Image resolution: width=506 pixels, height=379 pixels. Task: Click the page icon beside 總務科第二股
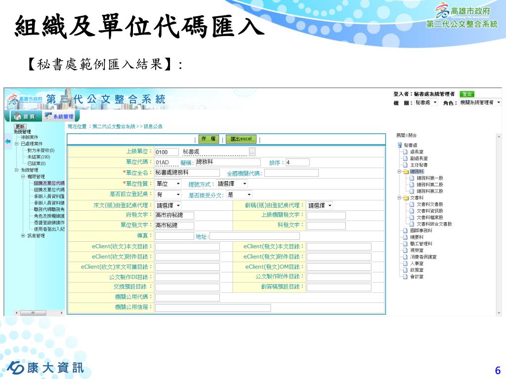pos(412,185)
